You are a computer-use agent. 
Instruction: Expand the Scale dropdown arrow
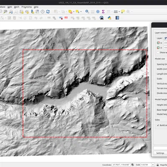153,165
